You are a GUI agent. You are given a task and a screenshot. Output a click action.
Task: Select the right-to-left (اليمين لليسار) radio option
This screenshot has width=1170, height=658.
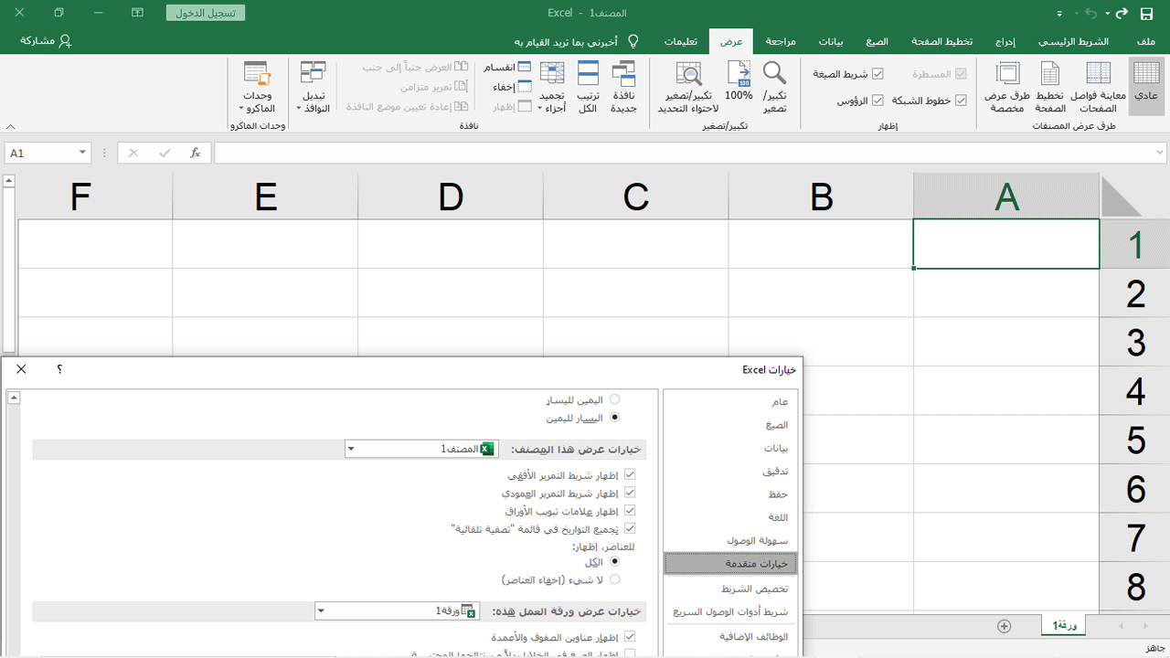[x=614, y=399]
